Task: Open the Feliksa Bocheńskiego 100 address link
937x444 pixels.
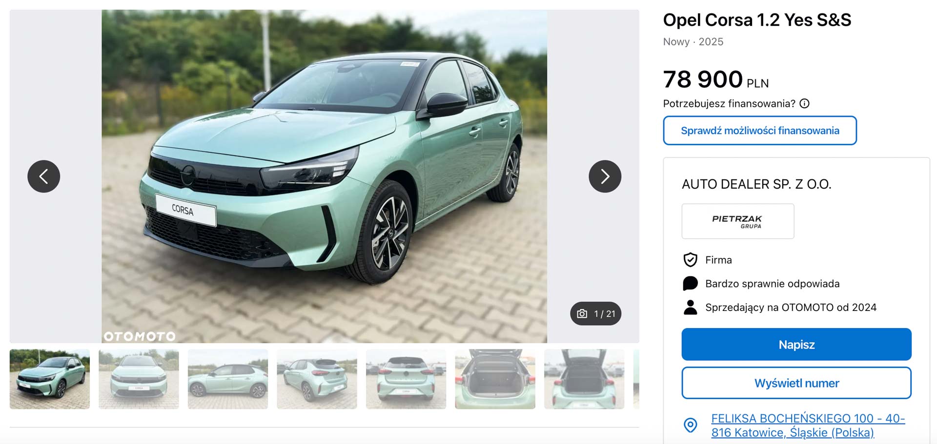Action: coord(808,425)
